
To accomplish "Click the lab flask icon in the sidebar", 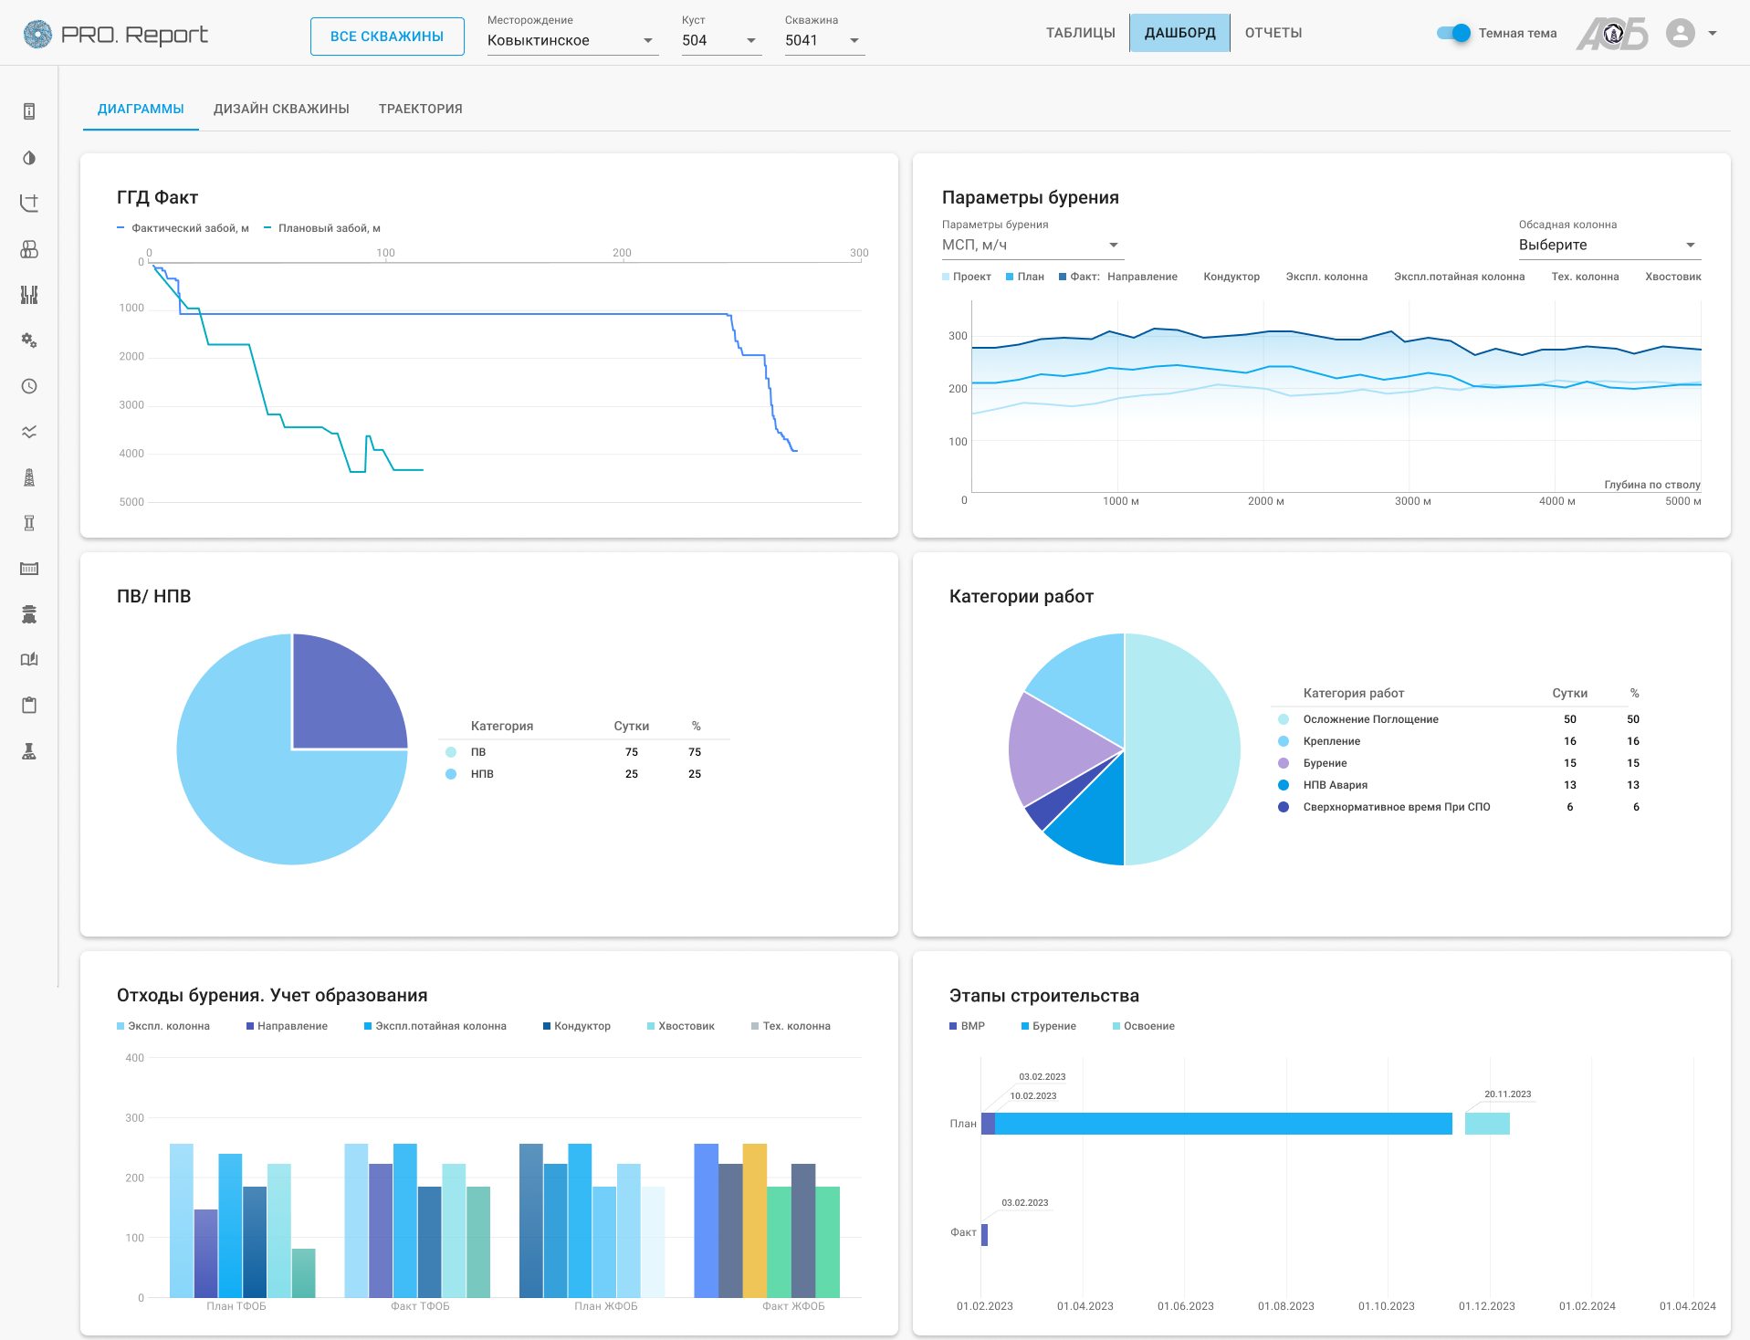I will click(x=29, y=751).
